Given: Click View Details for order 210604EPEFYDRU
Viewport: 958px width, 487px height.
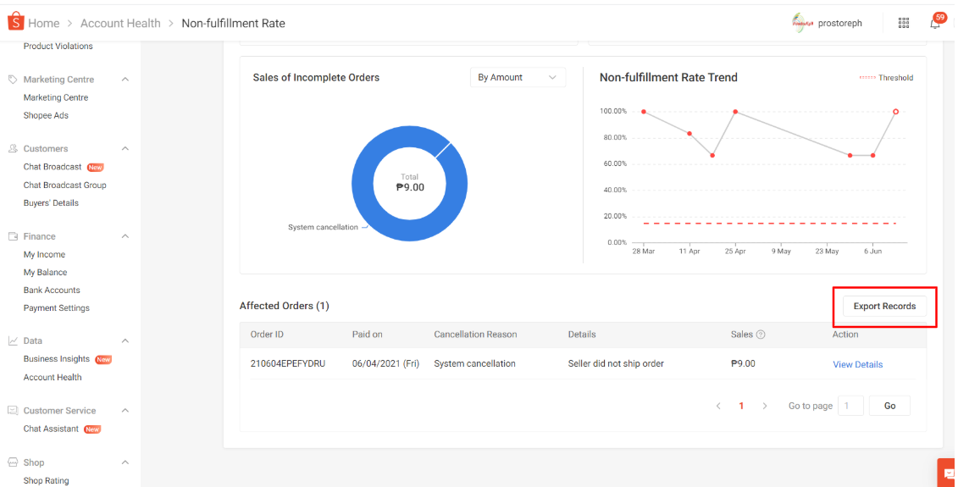Looking at the screenshot, I should tap(858, 364).
